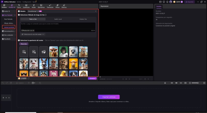Open the Medios panel icon
The image size is (207, 113).
4,6
